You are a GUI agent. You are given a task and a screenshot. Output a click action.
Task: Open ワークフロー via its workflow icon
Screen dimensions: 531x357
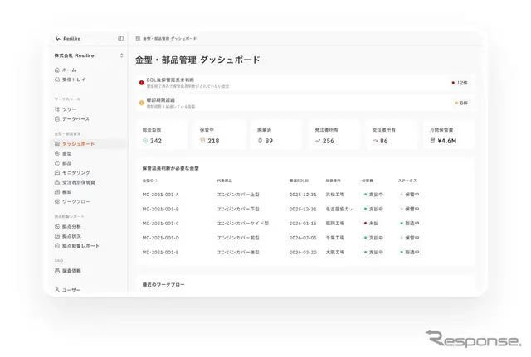[x=57, y=201]
